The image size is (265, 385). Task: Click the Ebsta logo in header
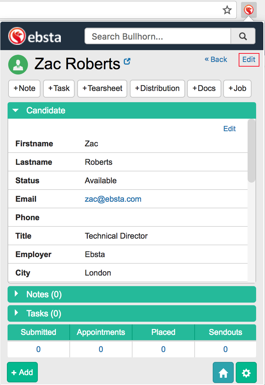(35, 36)
